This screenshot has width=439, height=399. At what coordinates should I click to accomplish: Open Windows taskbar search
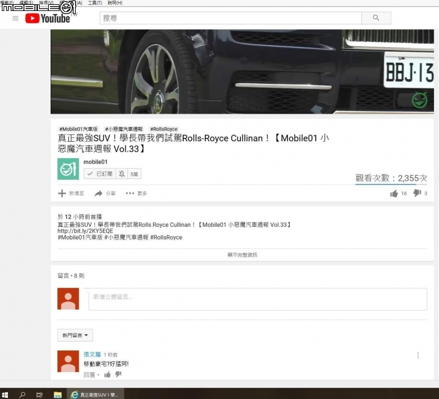click(x=23, y=395)
